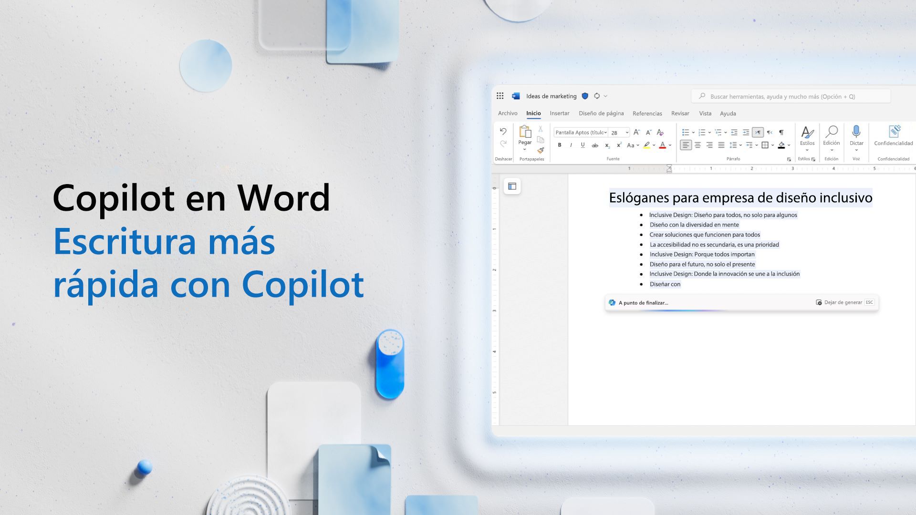This screenshot has width=916, height=515.
Task: Apply subscript formatting
Action: [607, 145]
